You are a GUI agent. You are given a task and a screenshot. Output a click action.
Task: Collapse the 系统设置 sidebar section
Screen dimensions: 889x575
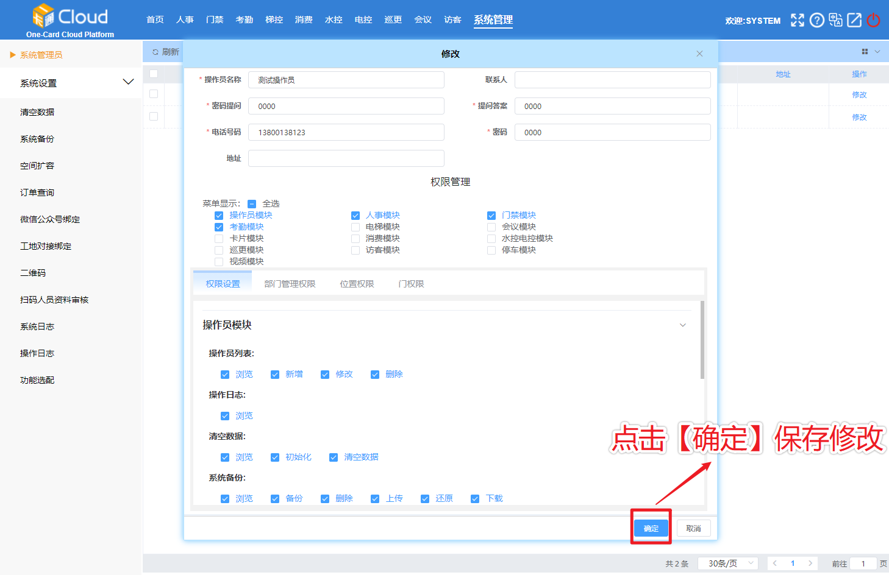point(128,81)
